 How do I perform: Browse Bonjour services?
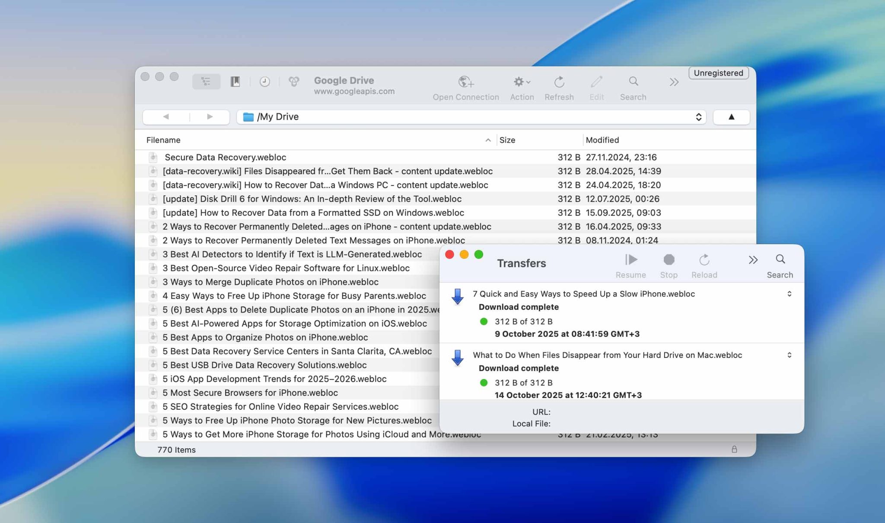tap(294, 81)
